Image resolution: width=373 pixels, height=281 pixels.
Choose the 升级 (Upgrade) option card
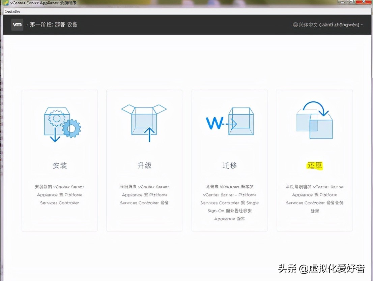click(x=144, y=160)
